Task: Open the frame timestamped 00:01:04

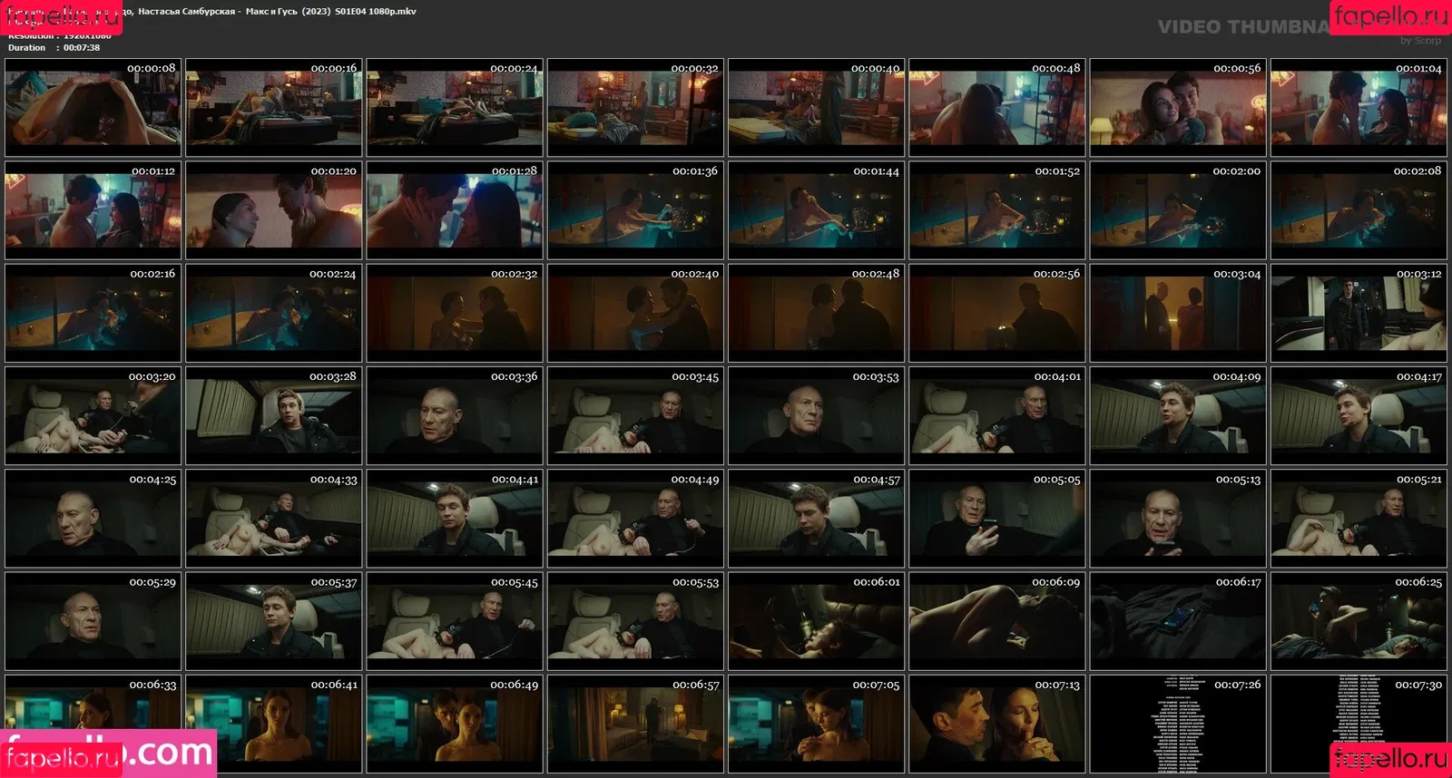Action: pos(1359,108)
